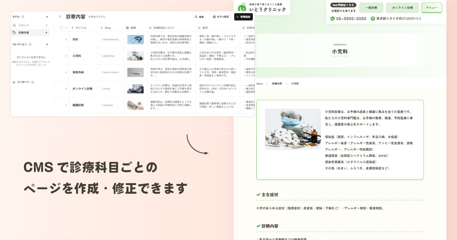Click green checkmark icon beside 主な症状
Image resolution: width=457 pixels, height=240 pixels.
[x=259, y=195]
